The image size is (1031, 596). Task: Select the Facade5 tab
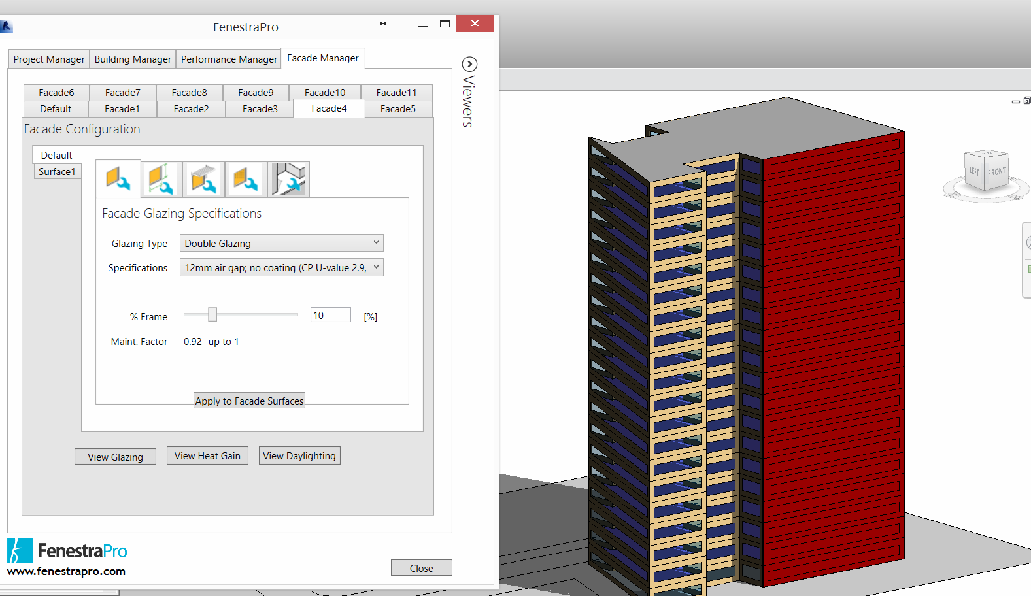(x=398, y=109)
